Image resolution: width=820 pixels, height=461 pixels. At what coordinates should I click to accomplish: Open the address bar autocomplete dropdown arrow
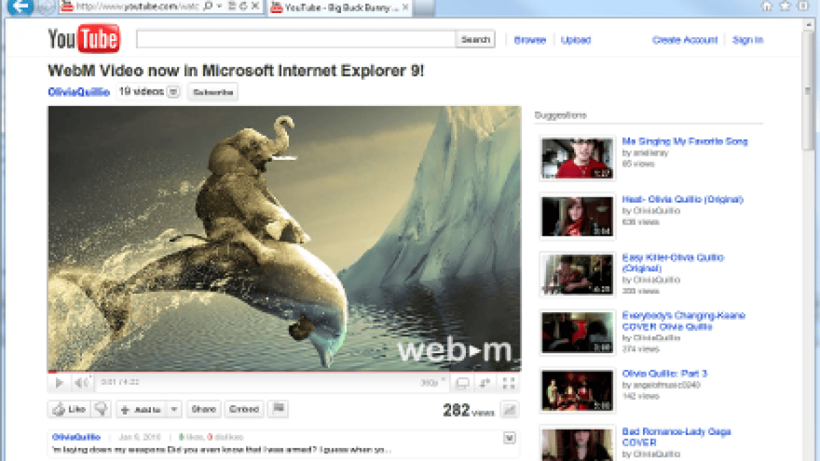218,6
